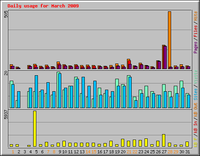
Task: Click the day label 4 on x-axis
Action: click(30, 152)
